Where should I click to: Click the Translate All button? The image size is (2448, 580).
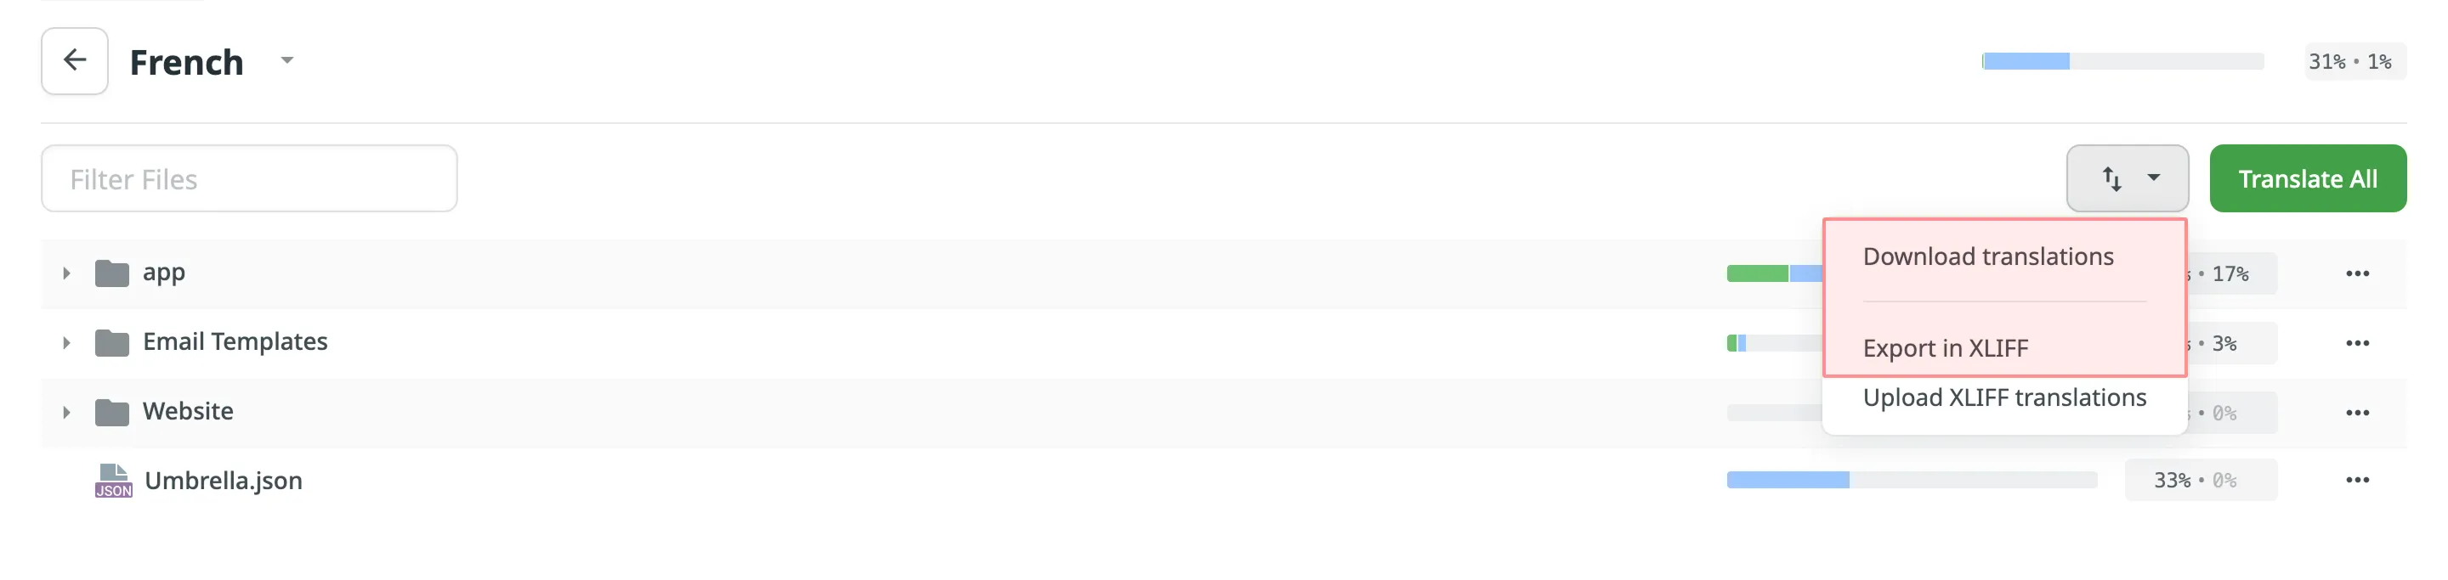click(2308, 177)
